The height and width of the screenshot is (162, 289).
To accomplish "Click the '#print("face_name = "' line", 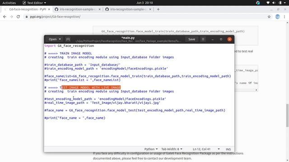I will pos(75,118).
